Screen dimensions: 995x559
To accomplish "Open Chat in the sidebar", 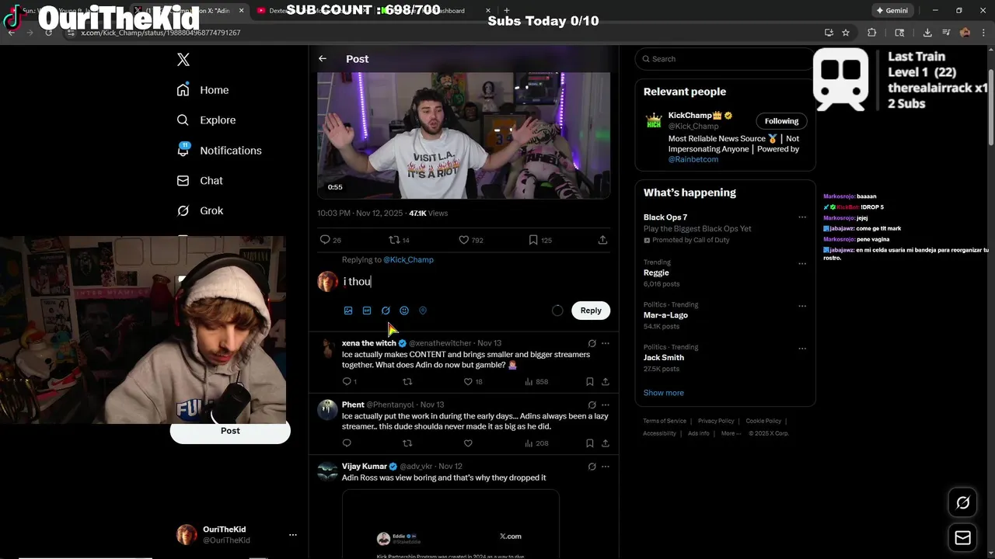I will pos(200,181).
